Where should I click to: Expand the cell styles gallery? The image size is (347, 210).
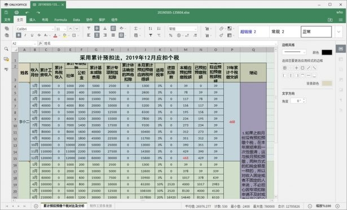[x=339, y=32]
